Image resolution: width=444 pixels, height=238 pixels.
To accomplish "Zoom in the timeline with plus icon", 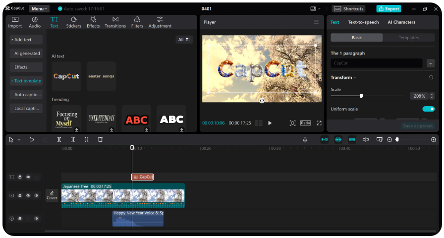I will [433, 139].
